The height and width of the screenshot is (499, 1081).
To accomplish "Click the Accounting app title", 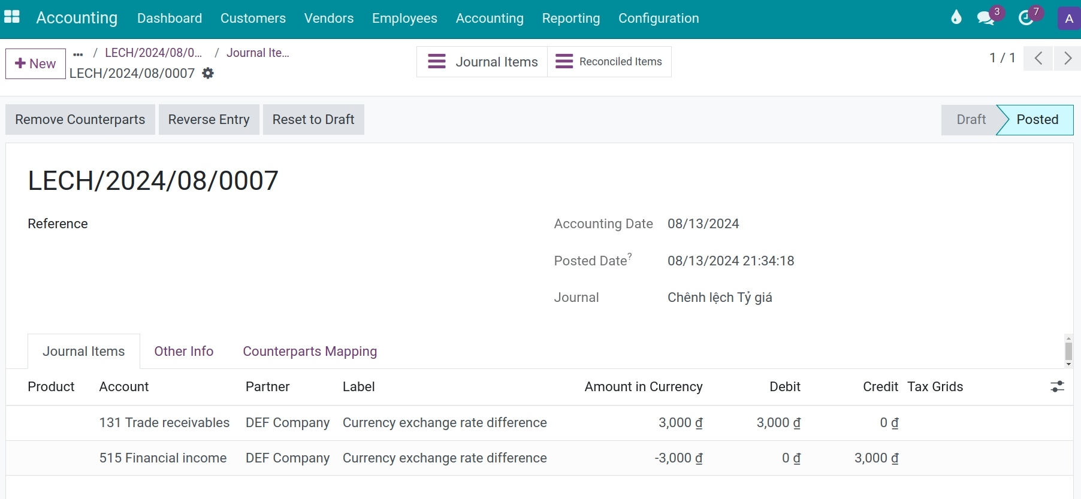I will pyautogui.click(x=77, y=18).
